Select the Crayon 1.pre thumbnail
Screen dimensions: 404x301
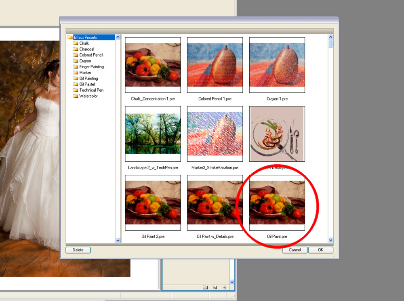(277, 65)
